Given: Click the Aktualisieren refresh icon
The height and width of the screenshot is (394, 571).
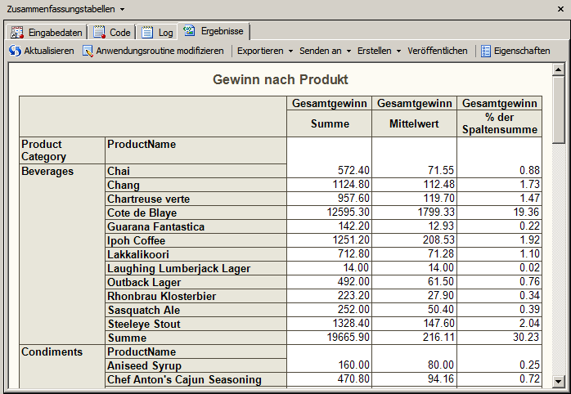Looking at the screenshot, I should (15, 51).
